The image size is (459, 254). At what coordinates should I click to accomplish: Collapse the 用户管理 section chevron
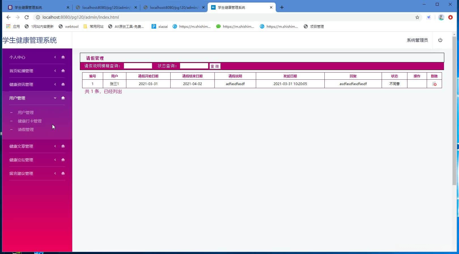point(55,98)
